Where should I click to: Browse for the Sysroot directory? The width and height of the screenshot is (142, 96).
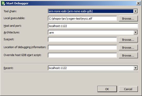[128, 40]
